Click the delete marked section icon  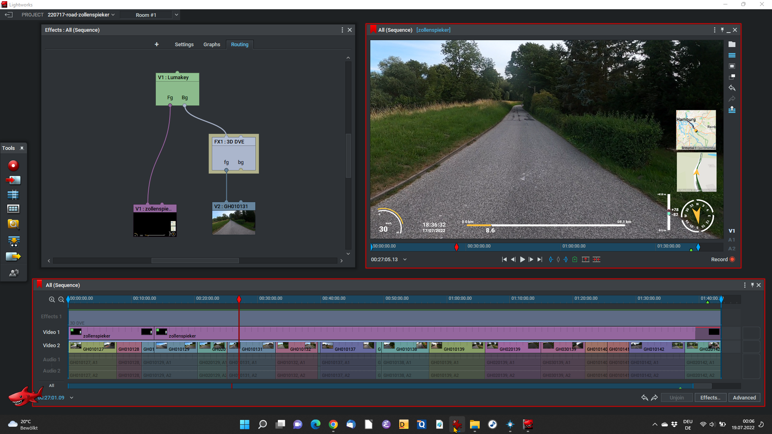597,260
